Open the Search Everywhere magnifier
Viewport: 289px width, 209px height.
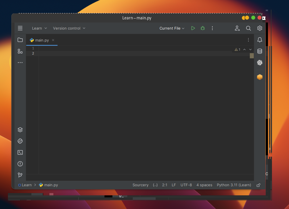(x=248, y=28)
